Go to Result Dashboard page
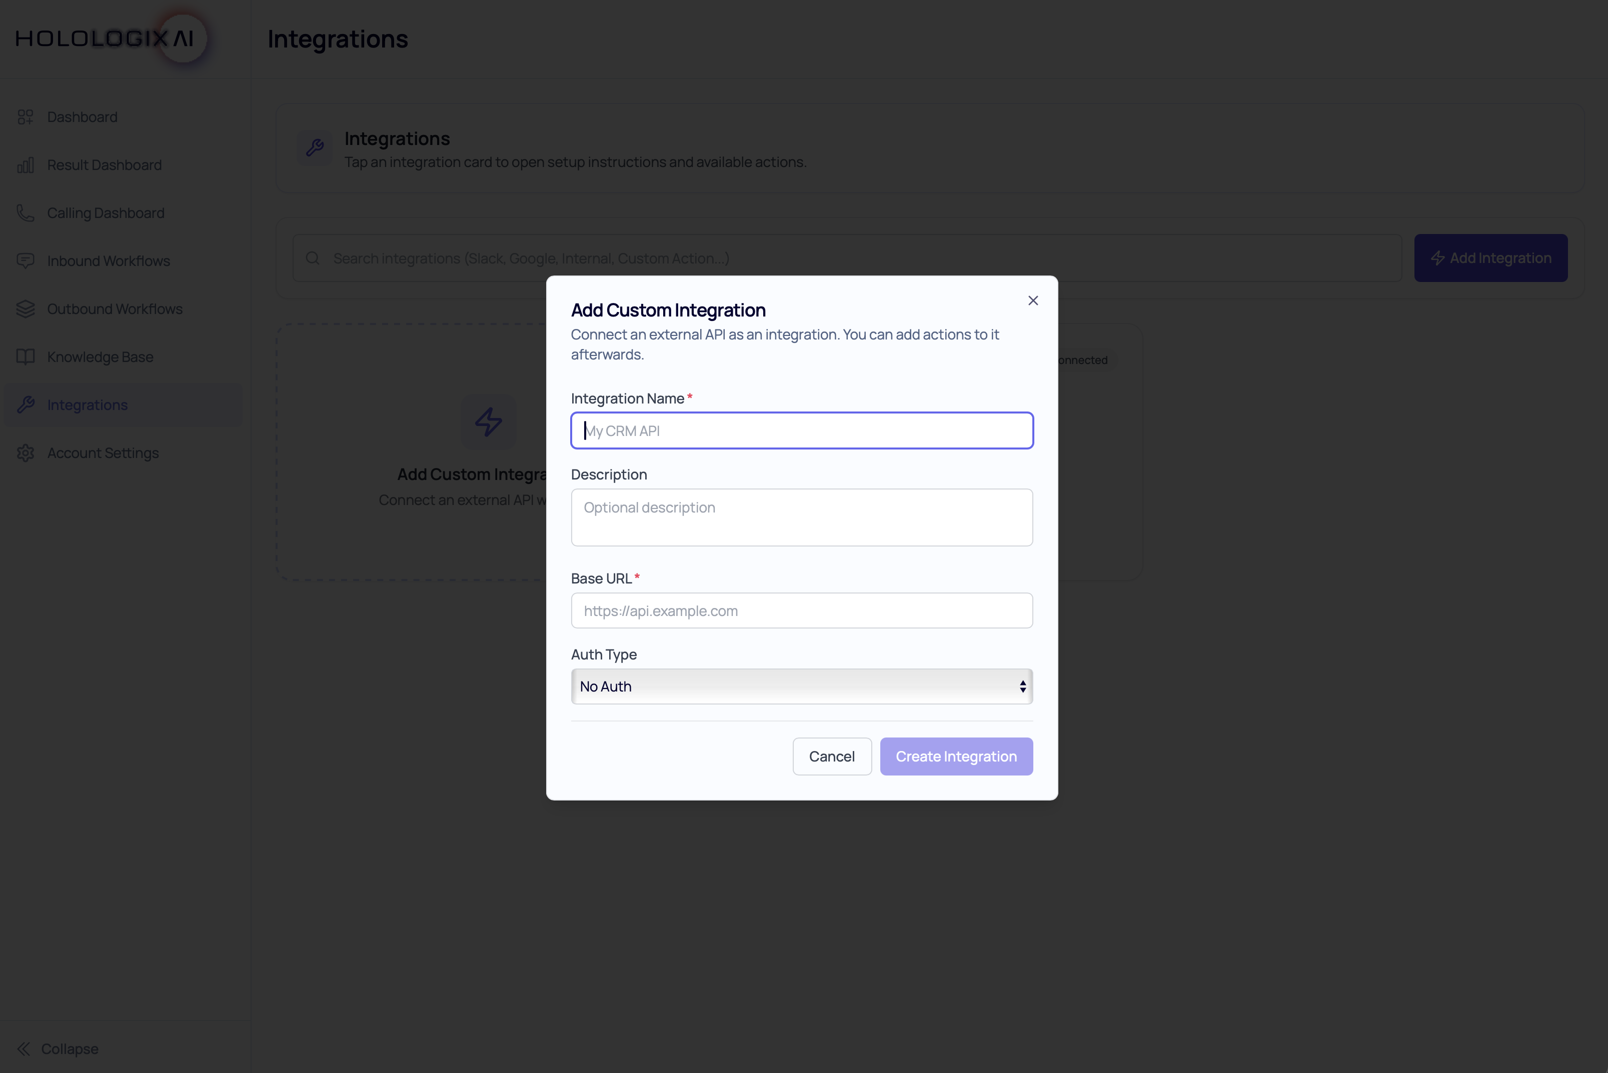The image size is (1608, 1073). [123, 165]
